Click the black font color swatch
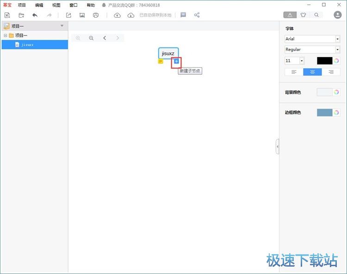 click(x=325, y=61)
